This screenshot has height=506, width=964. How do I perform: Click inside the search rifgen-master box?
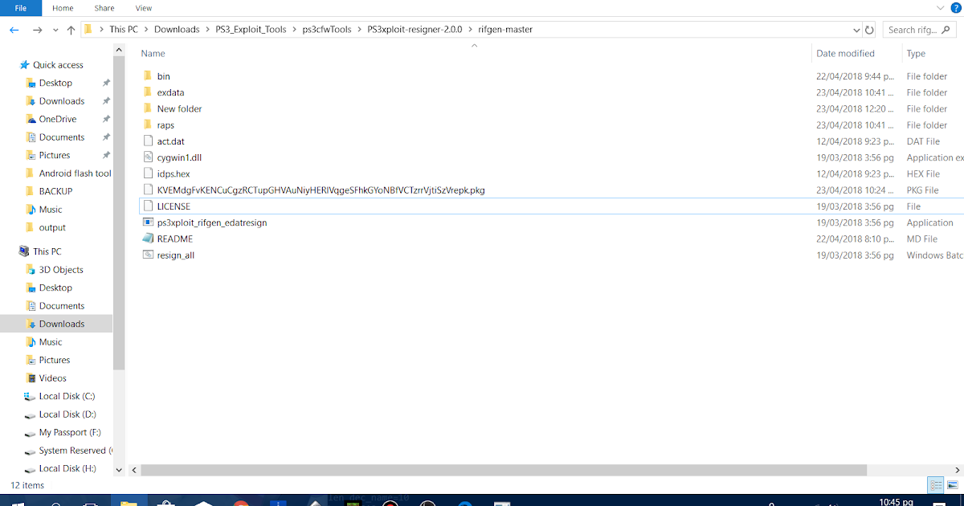click(916, 29)
